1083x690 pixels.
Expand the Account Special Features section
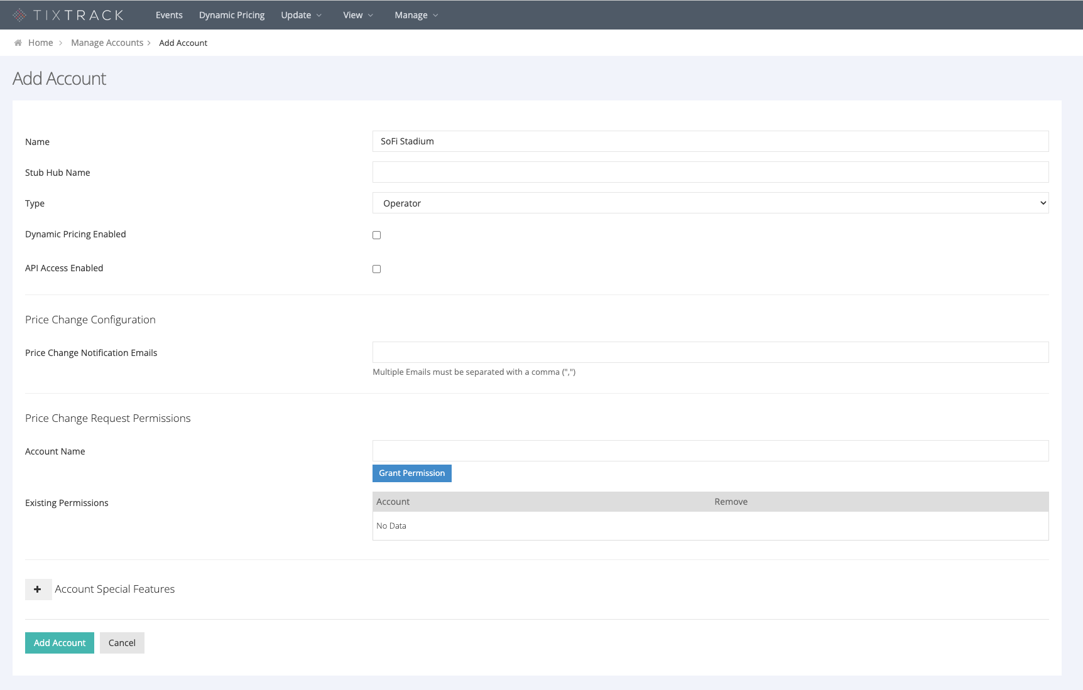(x=38, y=589)
